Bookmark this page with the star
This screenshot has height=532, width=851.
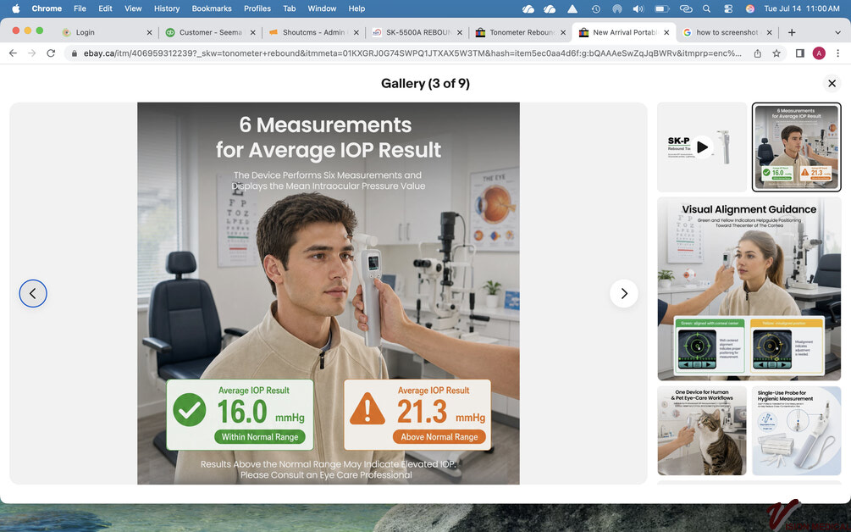click(x=776, y=53)
